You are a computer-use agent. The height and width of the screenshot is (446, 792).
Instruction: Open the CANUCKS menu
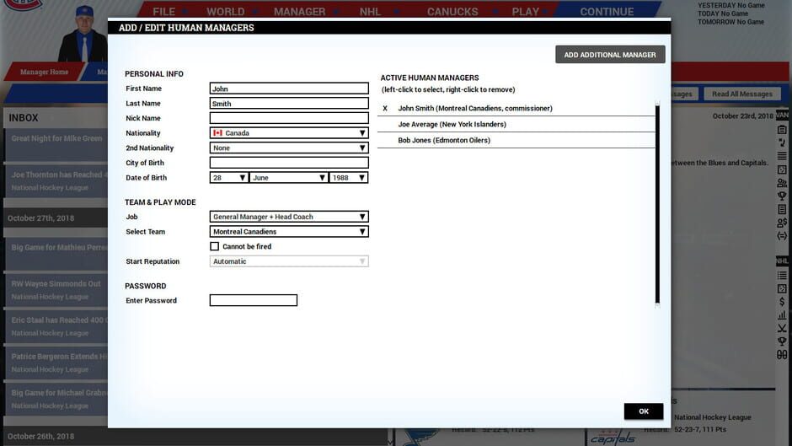452,11
